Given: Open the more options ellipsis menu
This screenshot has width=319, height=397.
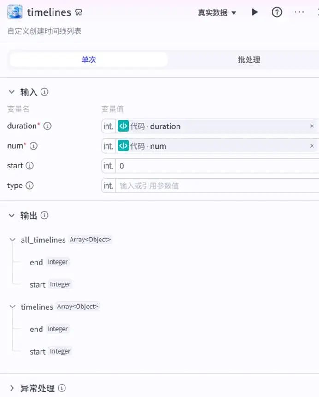Looking at the screenshot, I should pyautogui.click(x=299, y=12).
